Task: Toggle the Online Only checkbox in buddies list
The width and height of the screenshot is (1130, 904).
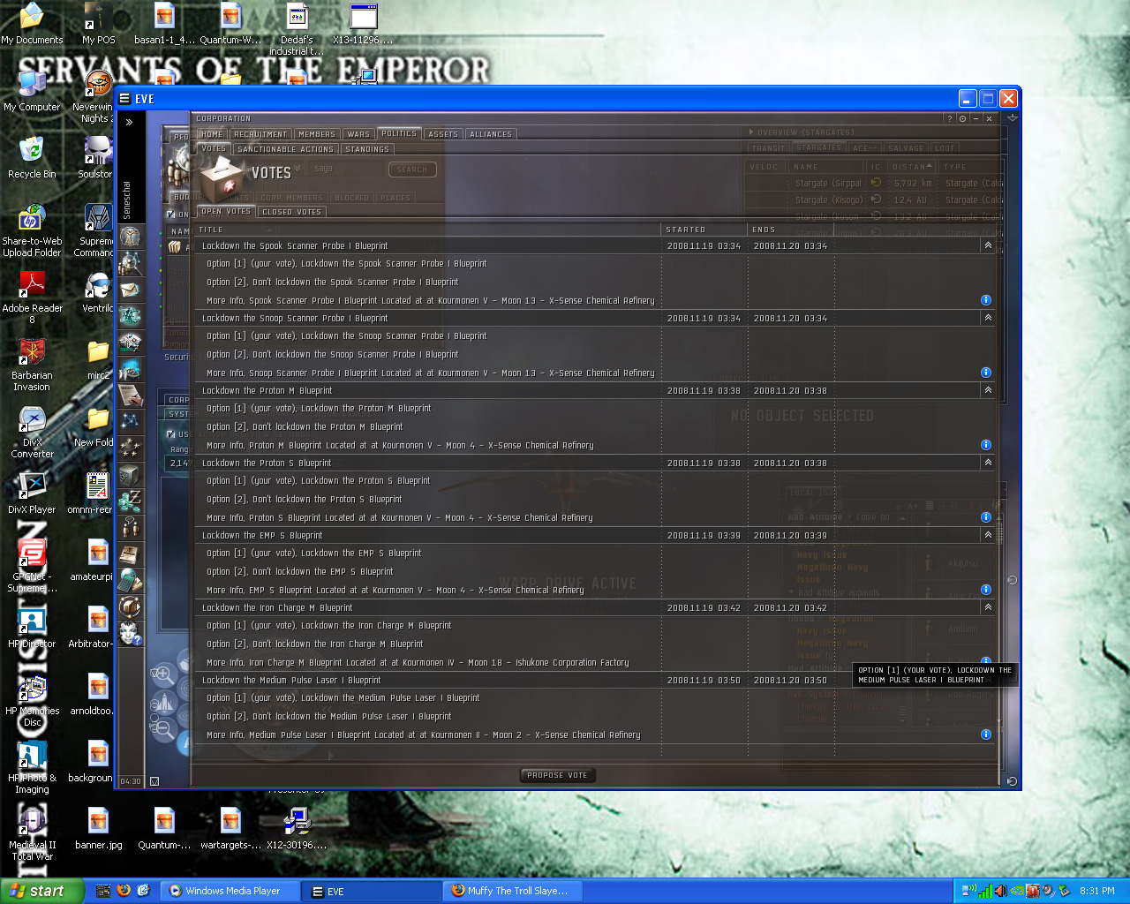Action: coord(171,215)
